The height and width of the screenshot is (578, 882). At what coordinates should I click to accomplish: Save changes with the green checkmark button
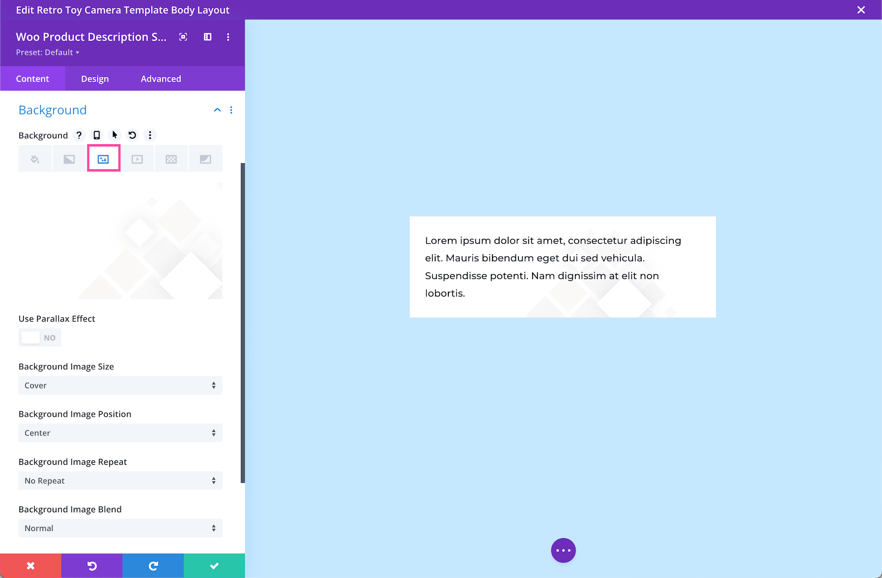coord(214,565)
